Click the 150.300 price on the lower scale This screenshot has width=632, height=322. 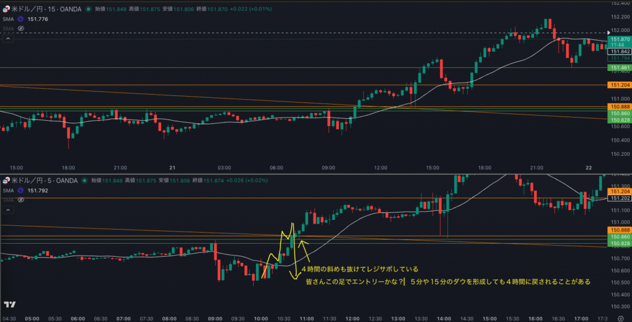621,307
